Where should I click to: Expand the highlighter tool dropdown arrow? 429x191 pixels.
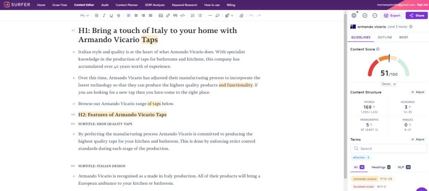tap(232, 16)
